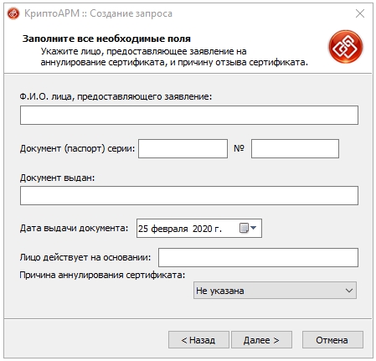Select the Документ выдан text field
Viewport: 376px width, 361px height.
tap(189, 195)
